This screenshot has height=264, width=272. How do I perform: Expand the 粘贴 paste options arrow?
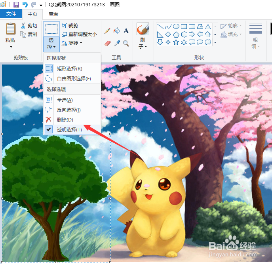tap(11, 47)
